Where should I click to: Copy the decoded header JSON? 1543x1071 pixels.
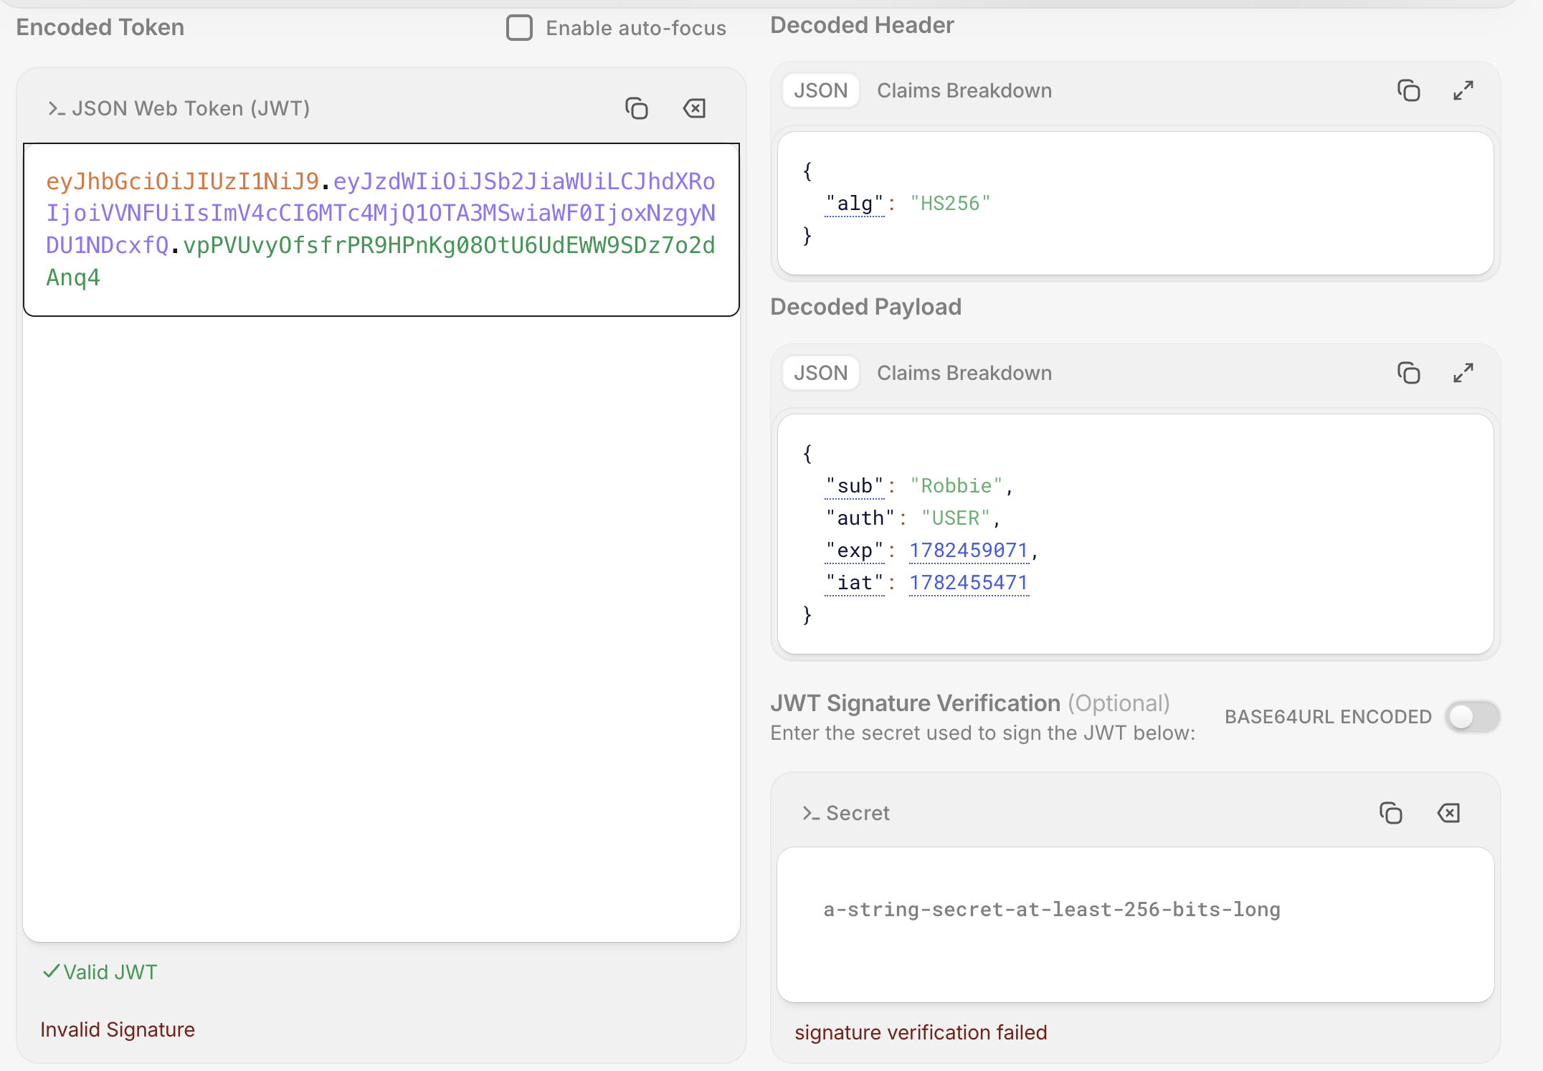click(x=1408, y=90)
